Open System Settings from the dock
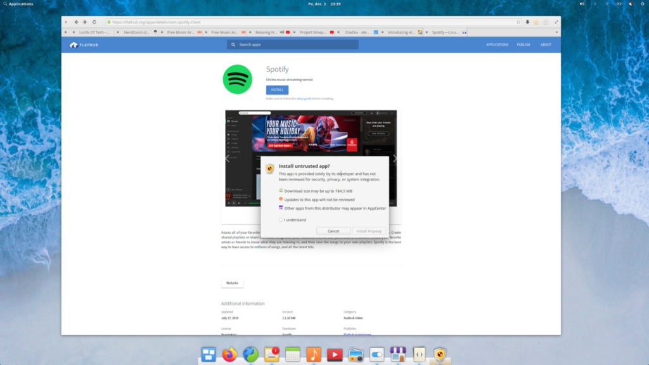The height and width of the screenshot is (365, 649). (x=377, y=354)
